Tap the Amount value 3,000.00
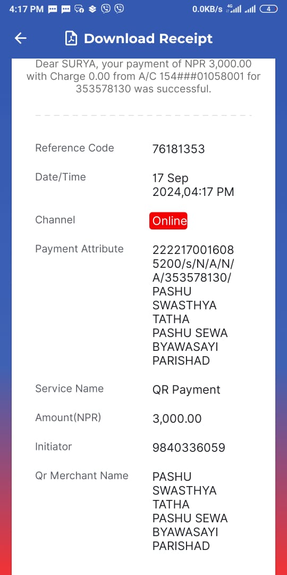Screen dimensions: 287x575 (x=177, y=419)
